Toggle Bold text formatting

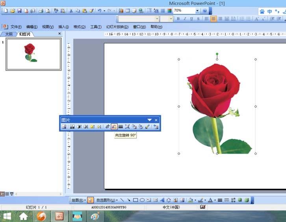pos(178,18)
